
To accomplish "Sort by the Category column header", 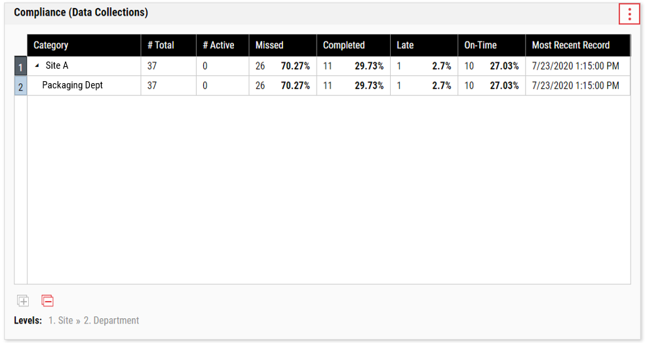I will 84,45.
